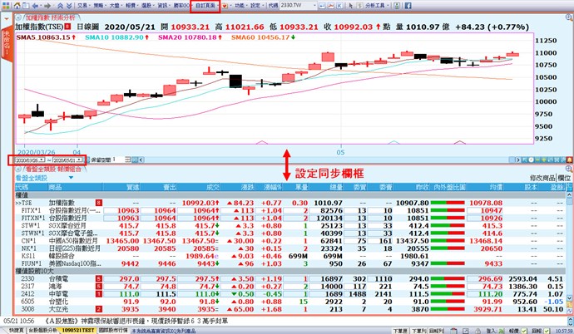Expand the end date 2020/05/21 dropdown

click(x=78, y=159)
